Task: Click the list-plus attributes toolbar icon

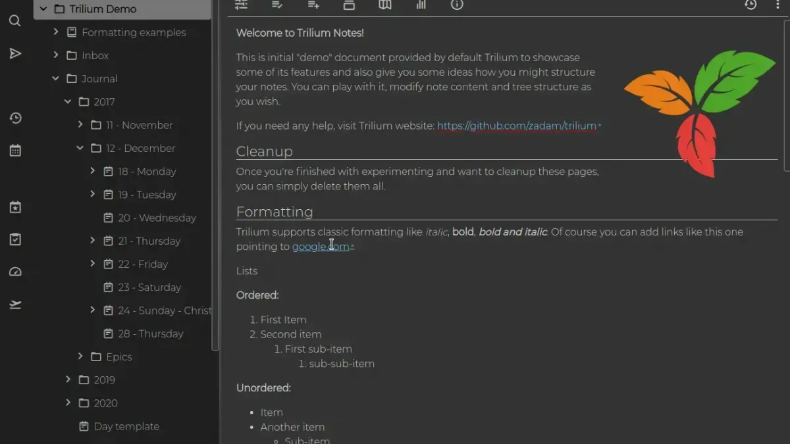Action: 313,5
